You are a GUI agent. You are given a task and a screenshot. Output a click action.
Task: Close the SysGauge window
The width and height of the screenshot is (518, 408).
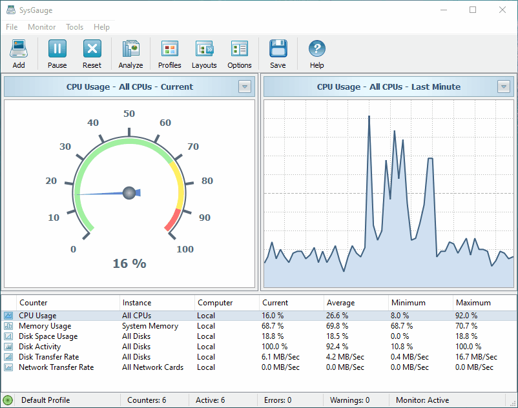pos(502,10)
